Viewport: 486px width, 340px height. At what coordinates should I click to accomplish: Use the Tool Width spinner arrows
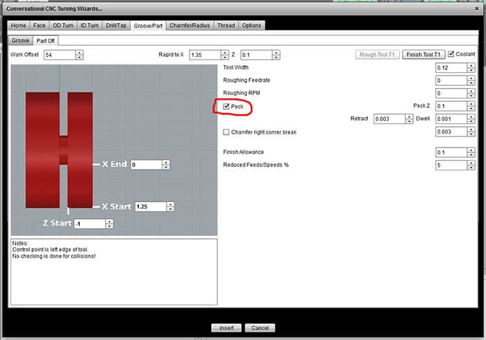click(471, 68)
